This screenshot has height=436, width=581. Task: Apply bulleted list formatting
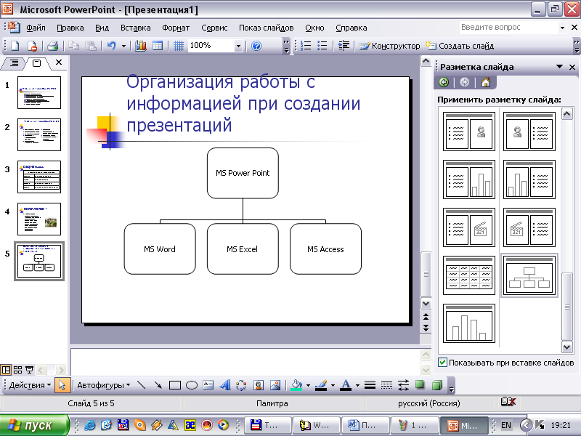[322, 46]
